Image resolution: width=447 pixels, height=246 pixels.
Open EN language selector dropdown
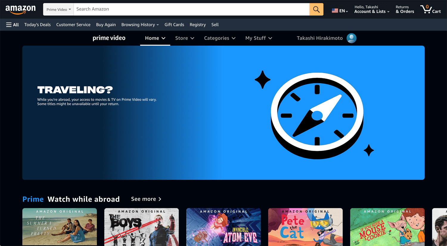344,11
